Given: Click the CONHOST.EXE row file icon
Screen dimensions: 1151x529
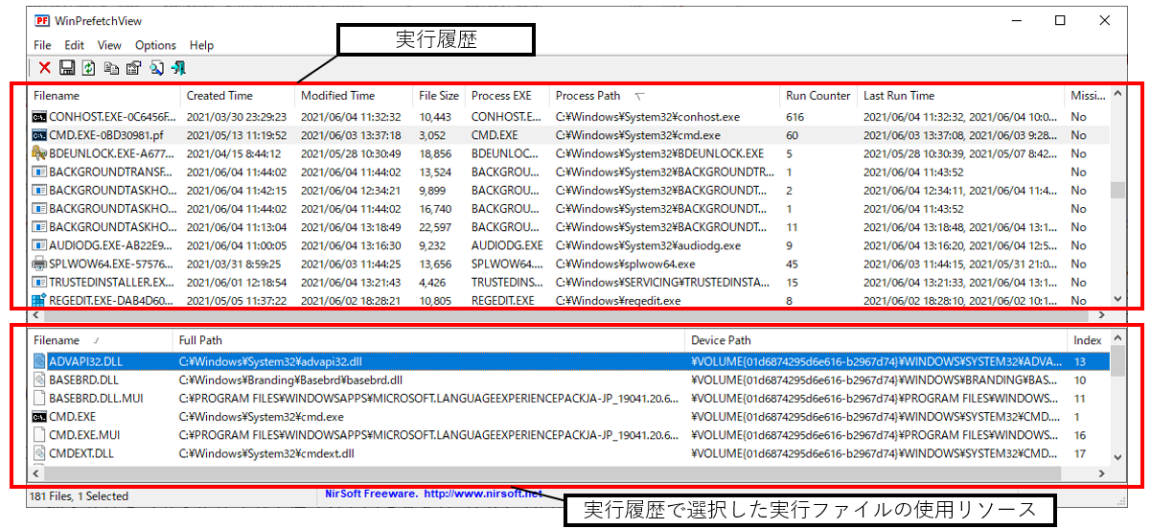Looking at the screenshot, I should (x=38, y=116).
